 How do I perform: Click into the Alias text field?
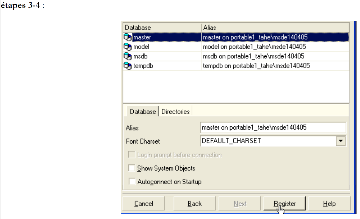point(273,128)
